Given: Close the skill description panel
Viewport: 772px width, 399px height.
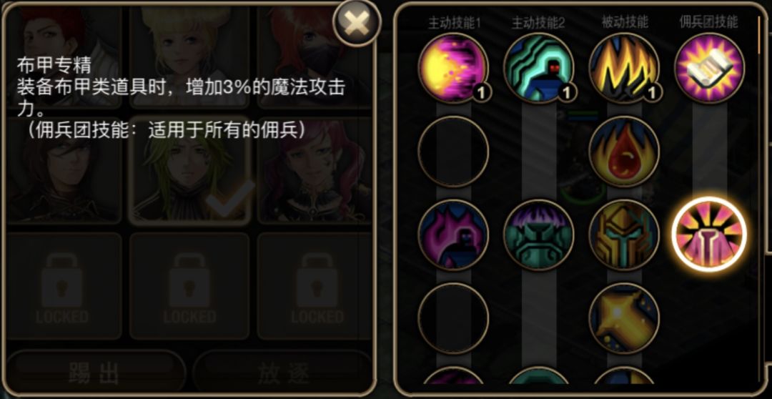Looking at the screenshot, I should pyautogui.click(x=357, y=23).
